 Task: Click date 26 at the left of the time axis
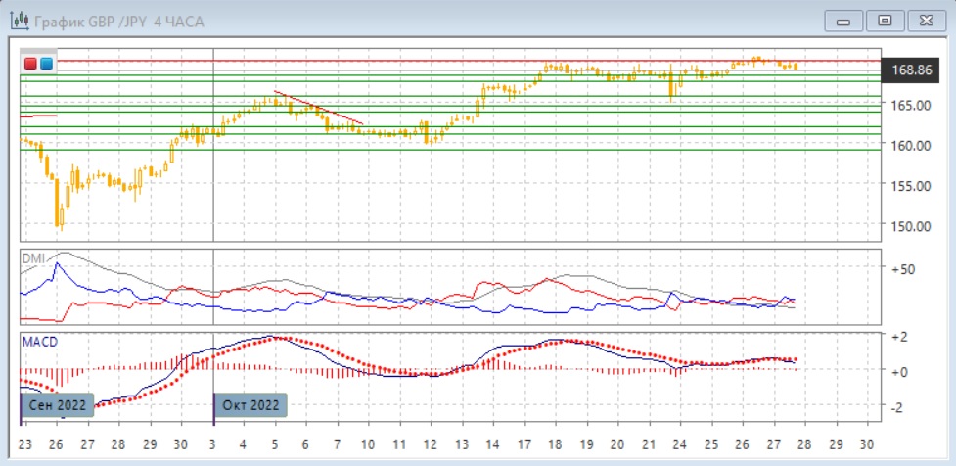pos(57,442)
